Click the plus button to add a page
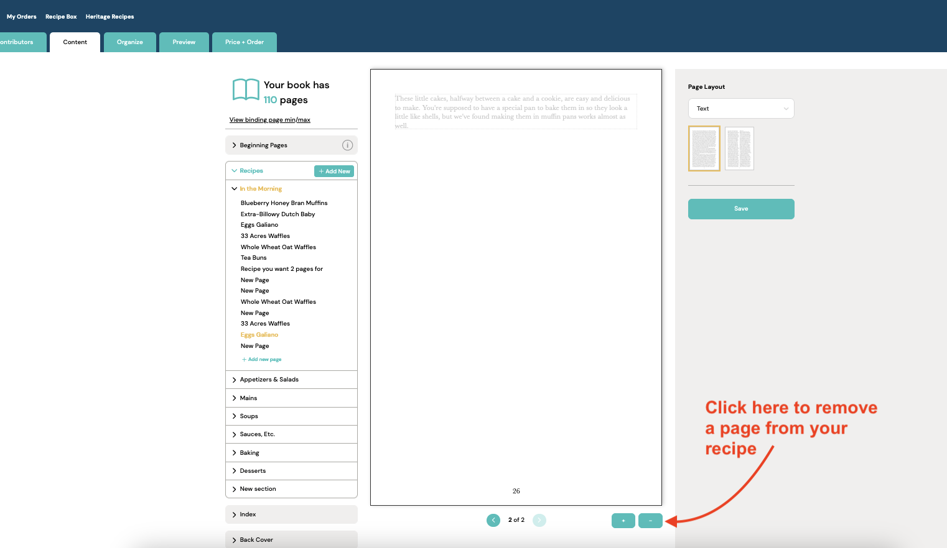This screenshot has width=947, height=548. [x=623, y=521]
